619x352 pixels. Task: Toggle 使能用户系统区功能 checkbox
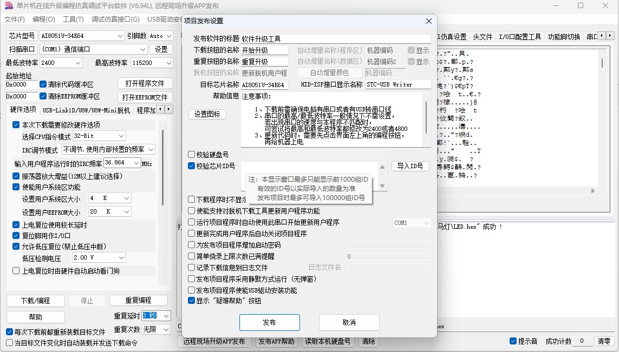coord(16,187)
